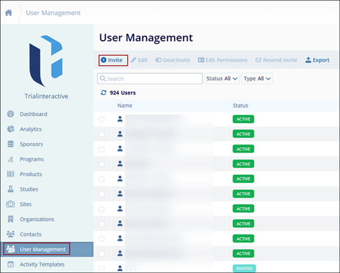This screenshot has width=340, height=273.
Task: Sort by the Name column header
Action: [x=125, y=105]
